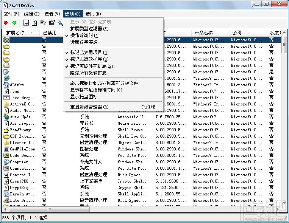Screen dimensions: 289x223
Task: Click the .exe drop handler icon
Action: pos(6,98)
